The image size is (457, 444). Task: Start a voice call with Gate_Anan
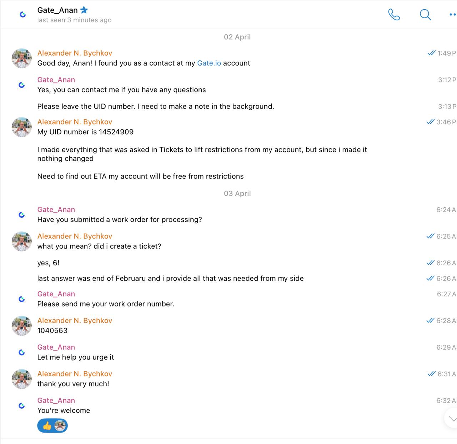point(394,15)
